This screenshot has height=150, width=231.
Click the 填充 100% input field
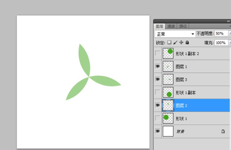click(221, 43)
